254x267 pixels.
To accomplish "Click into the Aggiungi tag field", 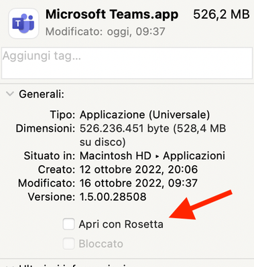I will tap(127, 63).
